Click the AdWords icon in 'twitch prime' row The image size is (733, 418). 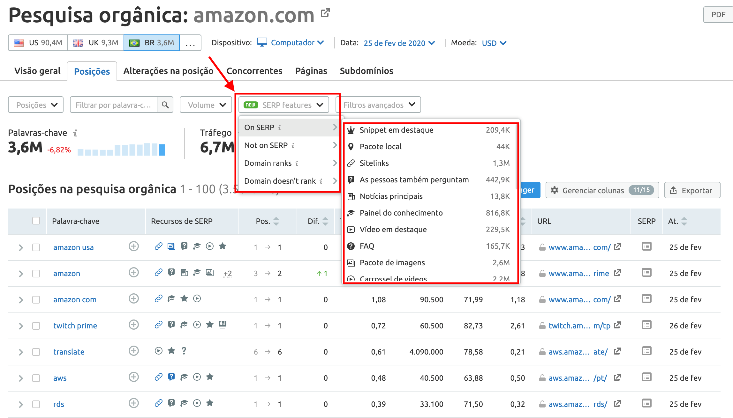click(x=223, y=325)
